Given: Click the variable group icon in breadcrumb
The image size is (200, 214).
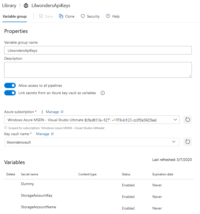Looking at the screenshot, I should (26, 6).
